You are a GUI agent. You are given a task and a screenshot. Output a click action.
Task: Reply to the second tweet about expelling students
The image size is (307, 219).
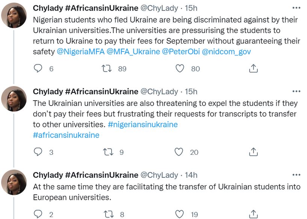click(39, 152)
